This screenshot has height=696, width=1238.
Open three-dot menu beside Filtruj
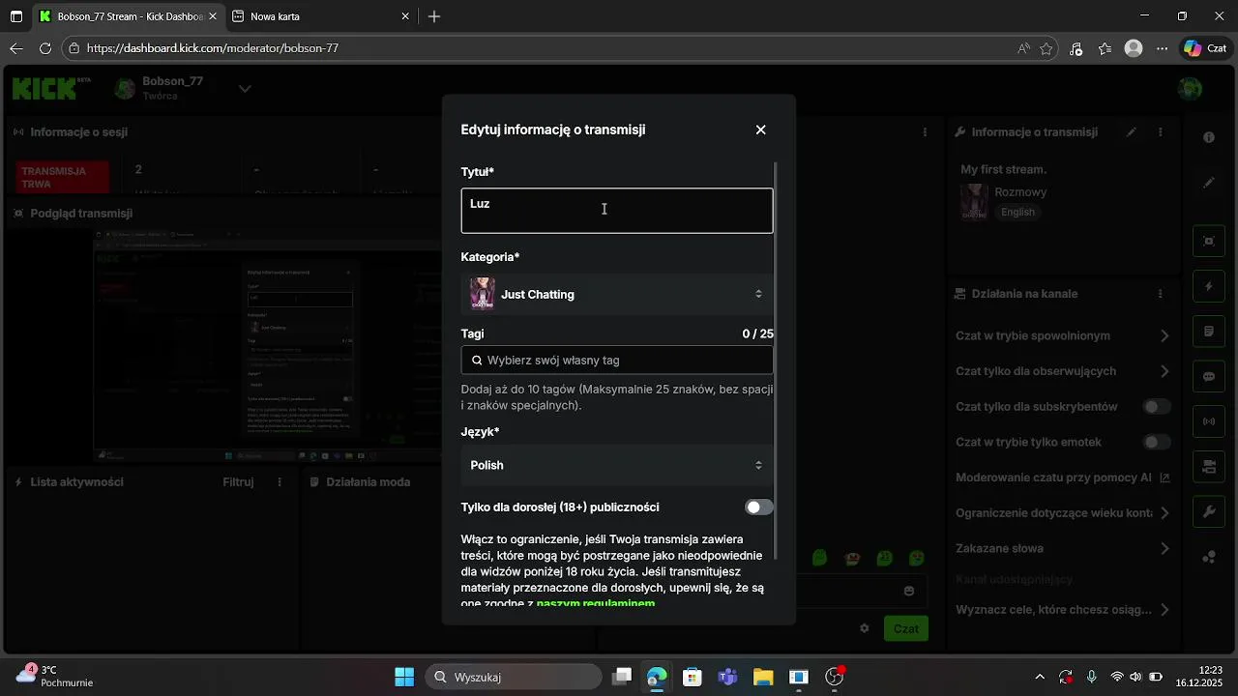(x=280, y=481)
